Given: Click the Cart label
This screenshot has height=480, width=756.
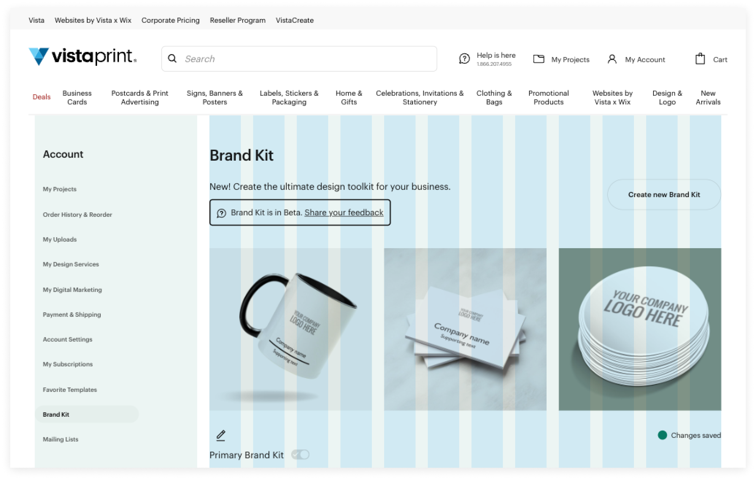Looking at the screenshot, I should (720, 60).
